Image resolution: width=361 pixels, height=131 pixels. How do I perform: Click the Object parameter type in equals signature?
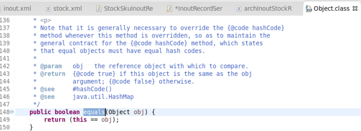[x=119, y=112]
